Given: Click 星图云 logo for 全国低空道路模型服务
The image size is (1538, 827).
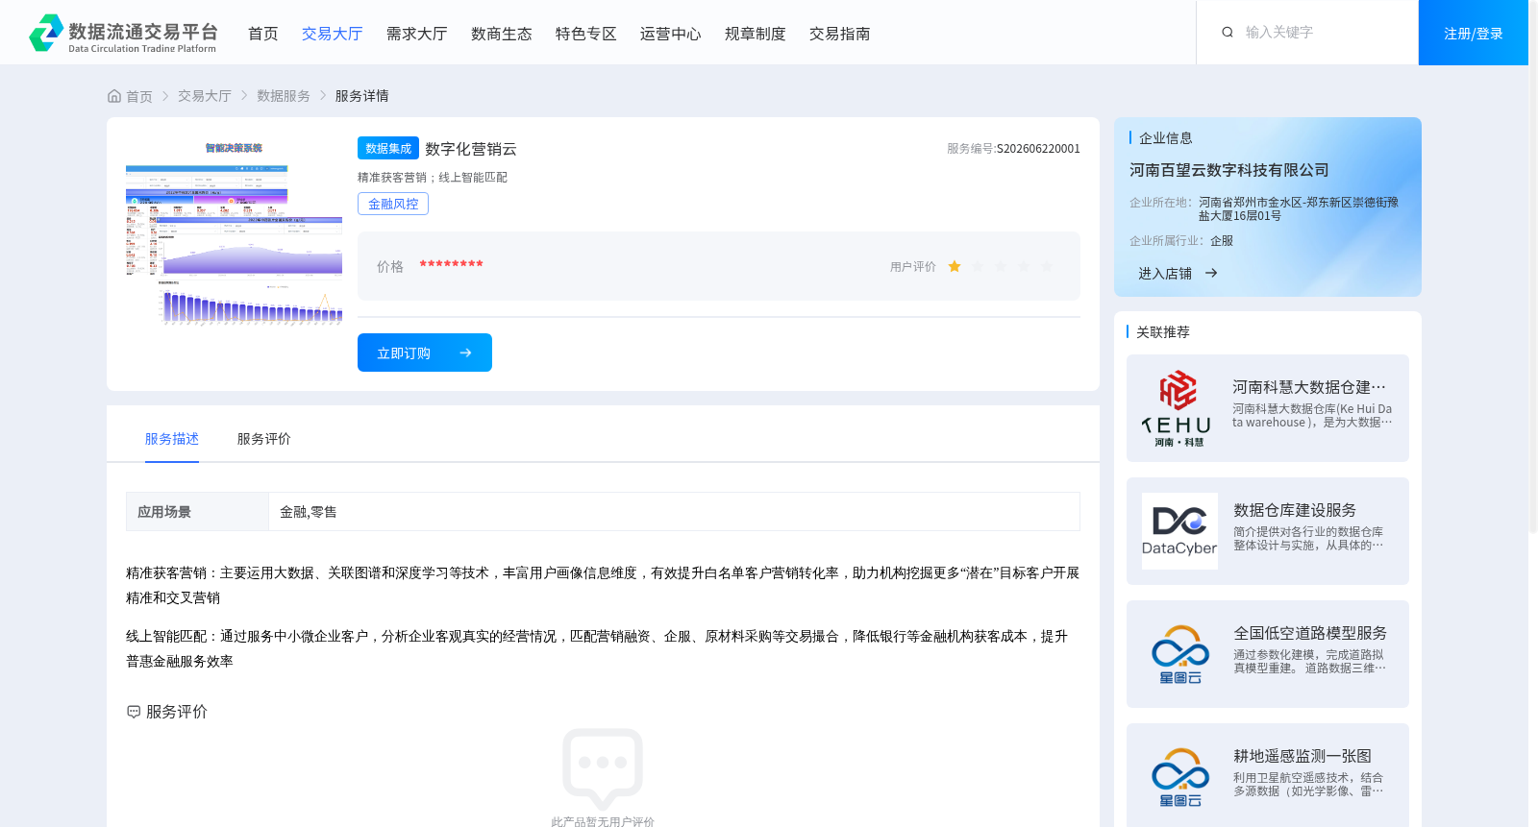Looking at the screenshot, I should [1179, 654].
